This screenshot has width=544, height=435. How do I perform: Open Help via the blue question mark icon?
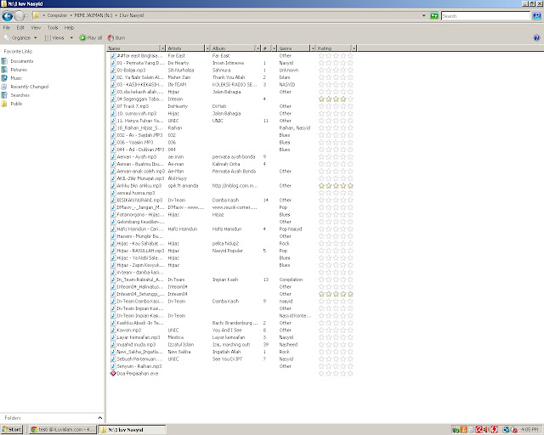tap(536, 38)
